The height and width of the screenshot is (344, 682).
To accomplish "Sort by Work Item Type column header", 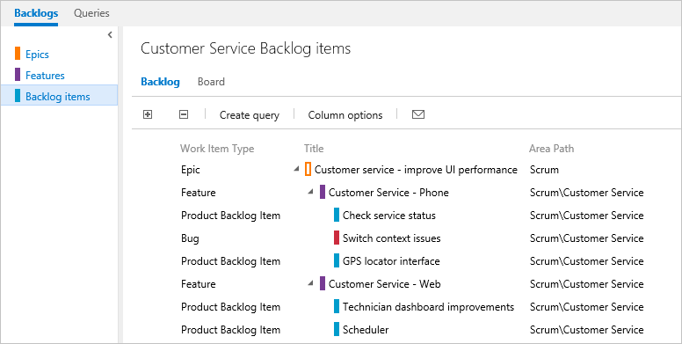I will point(217,149).
